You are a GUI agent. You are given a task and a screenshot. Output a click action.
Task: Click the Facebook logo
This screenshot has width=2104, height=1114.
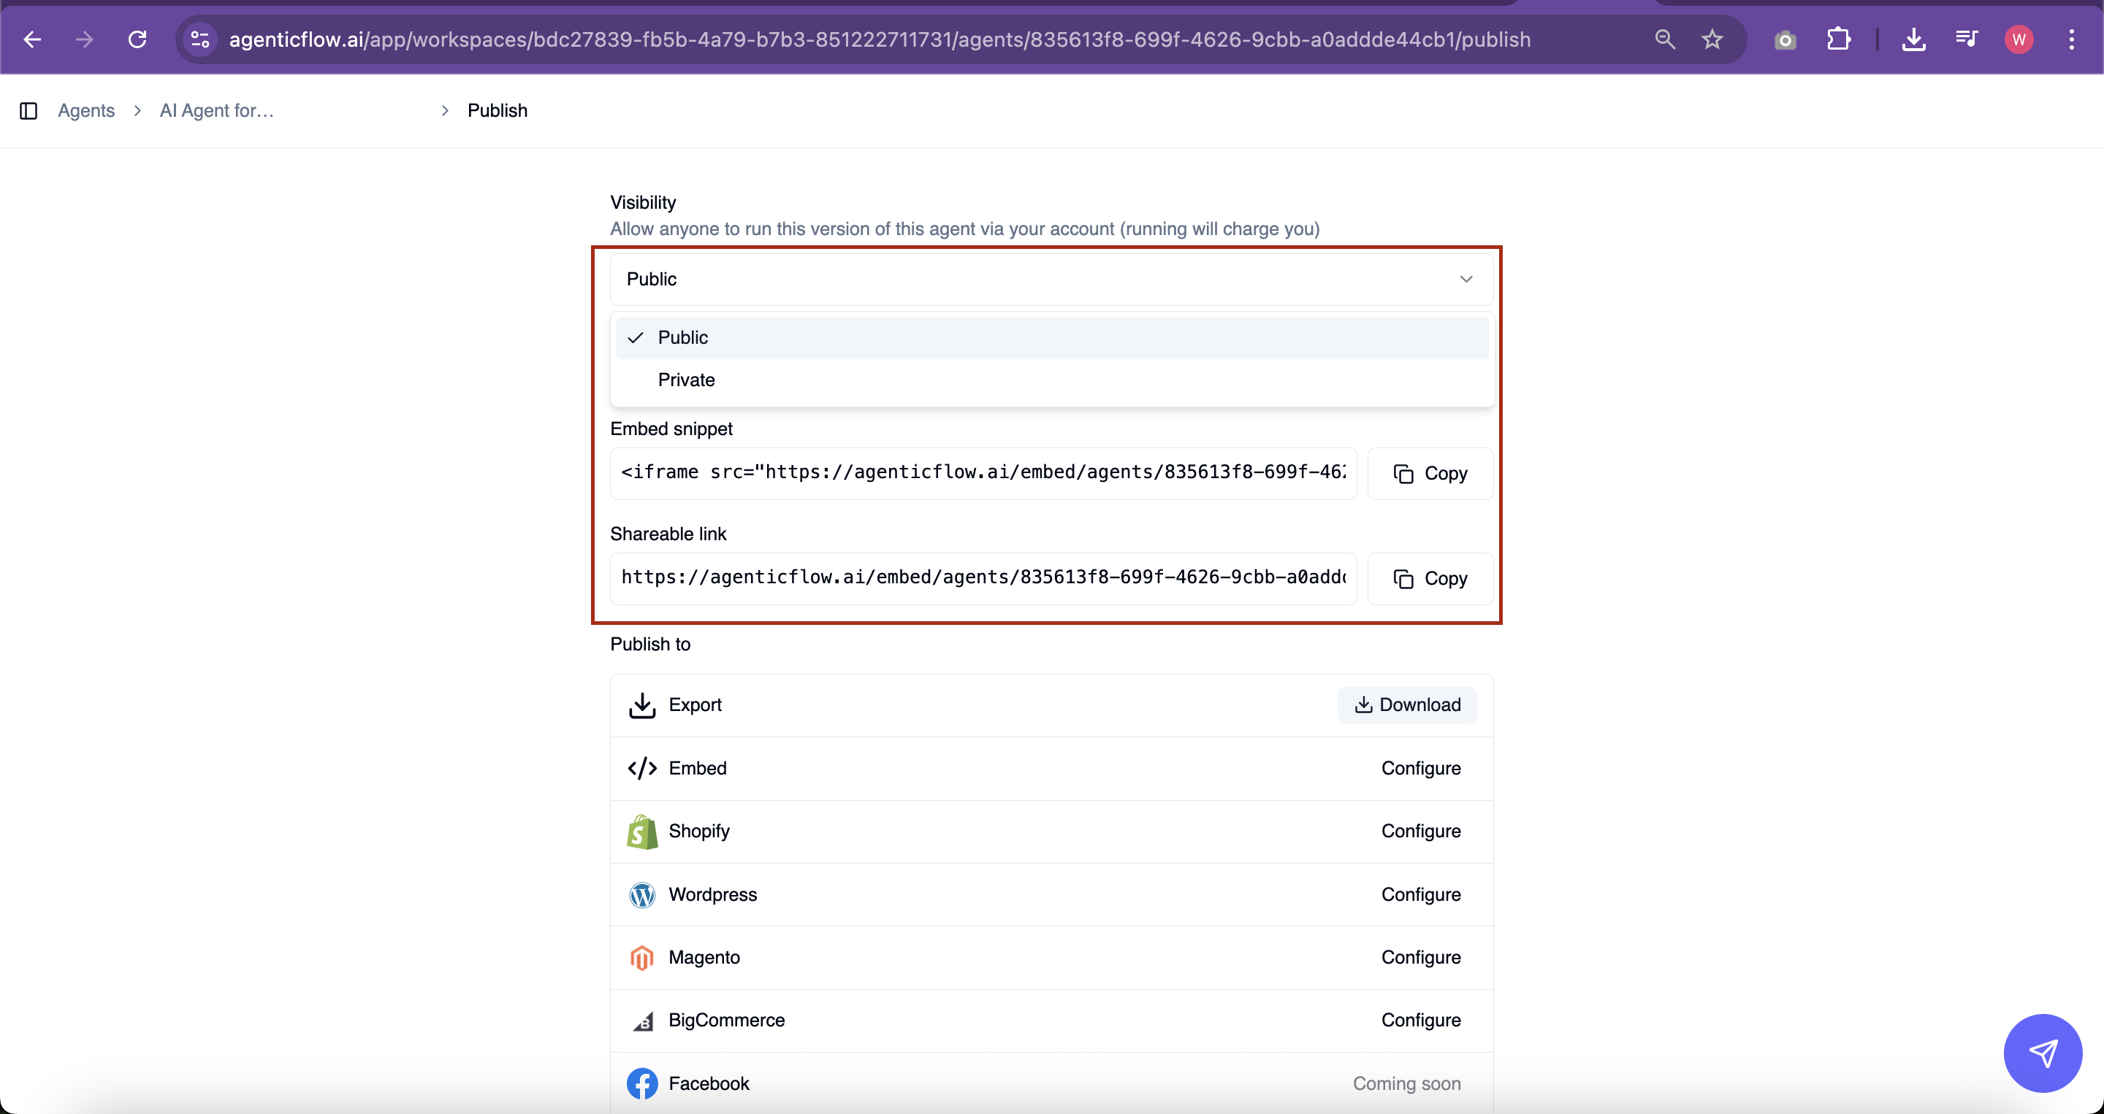[x=642, y=1084]
